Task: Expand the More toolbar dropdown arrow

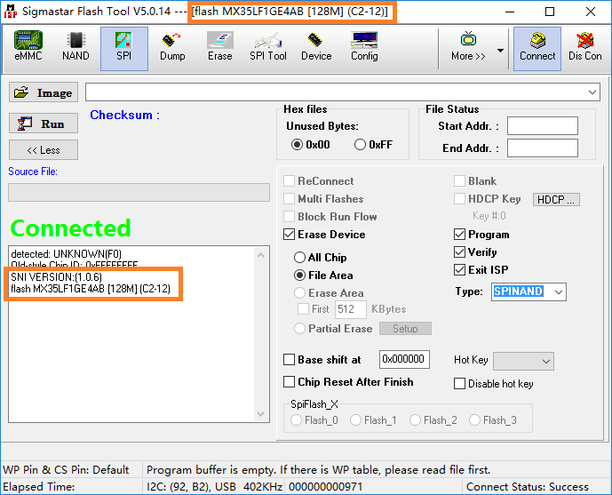Action: 500,51
